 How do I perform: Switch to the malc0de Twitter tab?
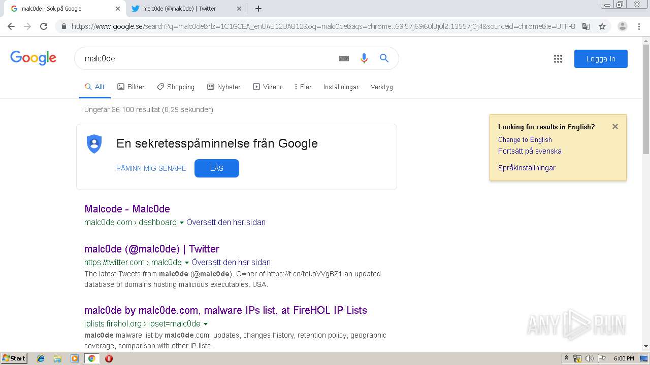point(186,9)
